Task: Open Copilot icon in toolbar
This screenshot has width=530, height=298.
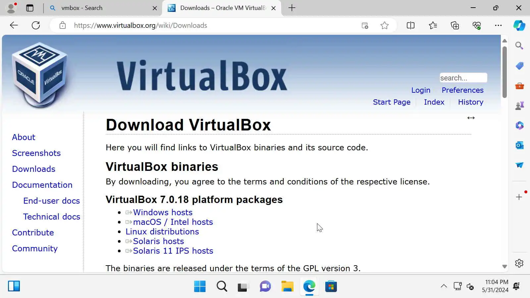Action: [x=519, y=25]
